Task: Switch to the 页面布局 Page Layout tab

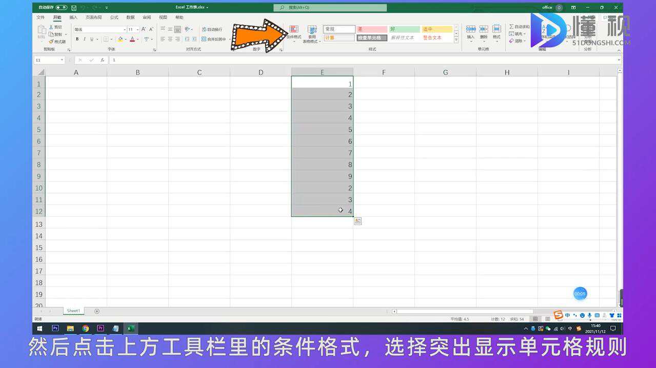Action: pyautogui.click(x=93, y=17)
